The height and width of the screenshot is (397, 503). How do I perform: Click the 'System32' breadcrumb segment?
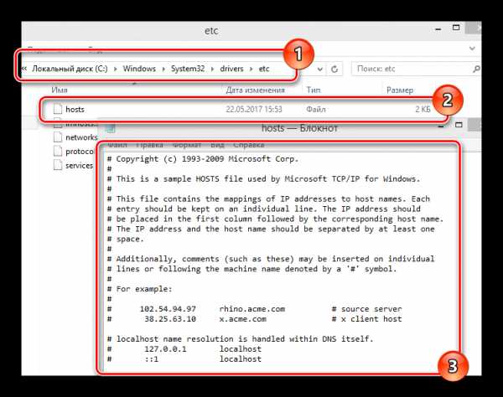tap(188, 69)
